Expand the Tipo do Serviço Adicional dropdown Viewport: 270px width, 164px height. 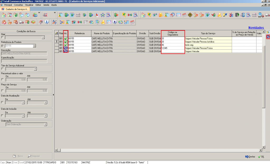[35, 69]
